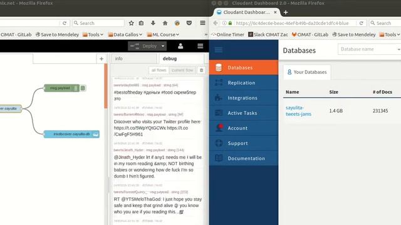Expand the Data Gallos bookmark folder
The image size is (401, 225).
pyautogui.click(x=125, y=34)
